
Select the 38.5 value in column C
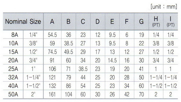click(83, 69)
